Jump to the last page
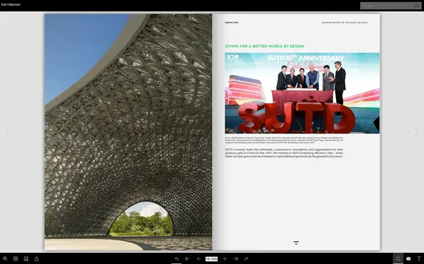The image size is (424, 264). [x=235, y=258]
